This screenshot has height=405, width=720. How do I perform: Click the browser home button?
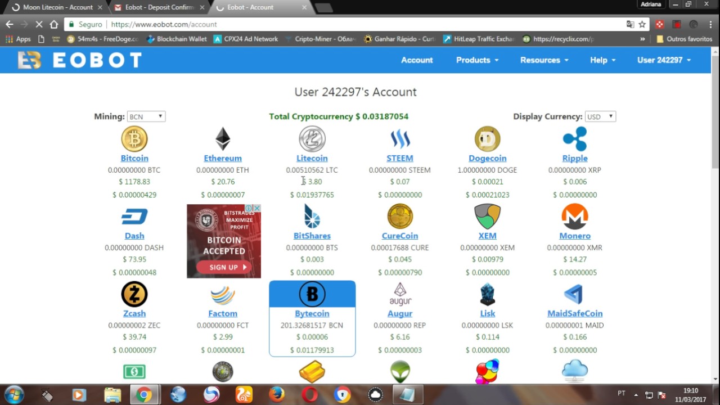click(x=53, y=24)
